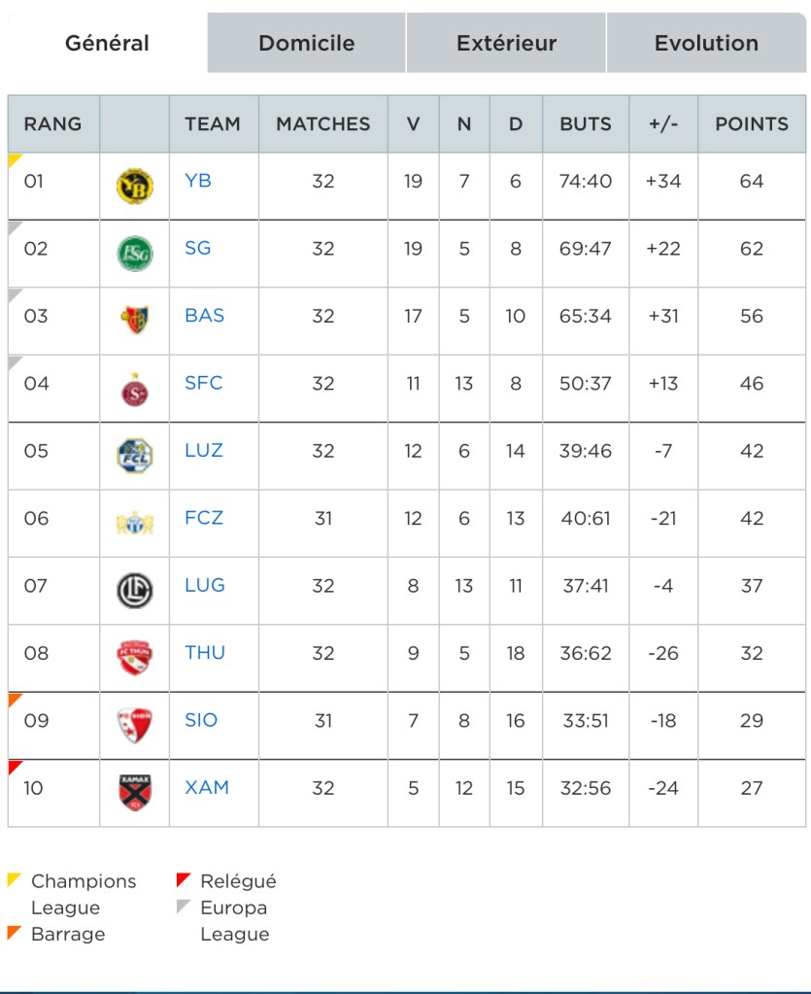Open the SIO team link
811x994 pixels.
[x=201, y=720]
